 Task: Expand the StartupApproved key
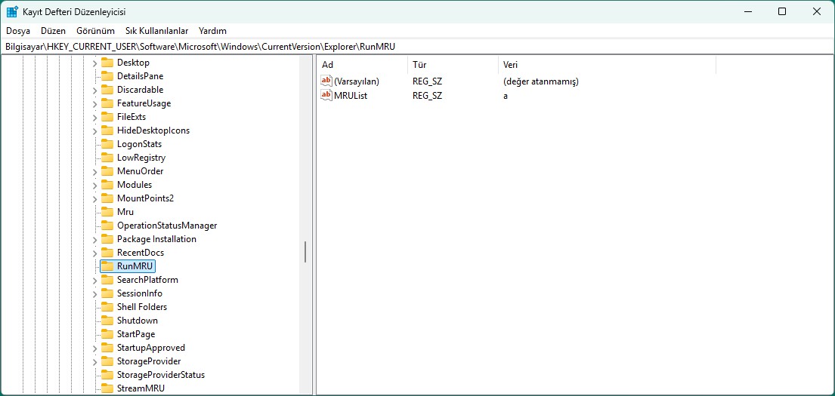94,348
